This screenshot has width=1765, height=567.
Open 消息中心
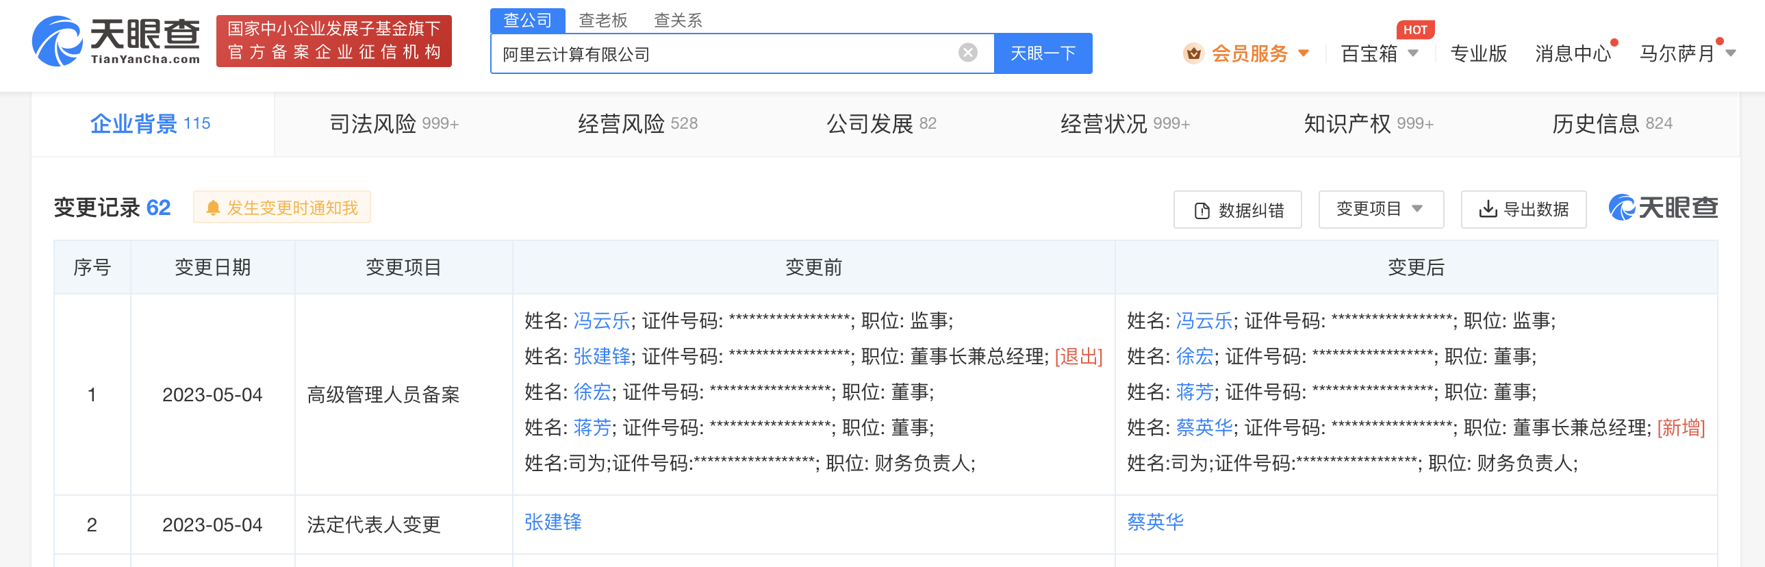pyautogui.click(x=1573, y=53)
